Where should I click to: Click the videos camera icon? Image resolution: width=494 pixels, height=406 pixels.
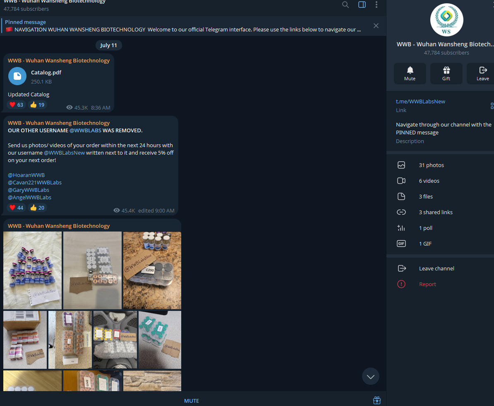point(401,181)
